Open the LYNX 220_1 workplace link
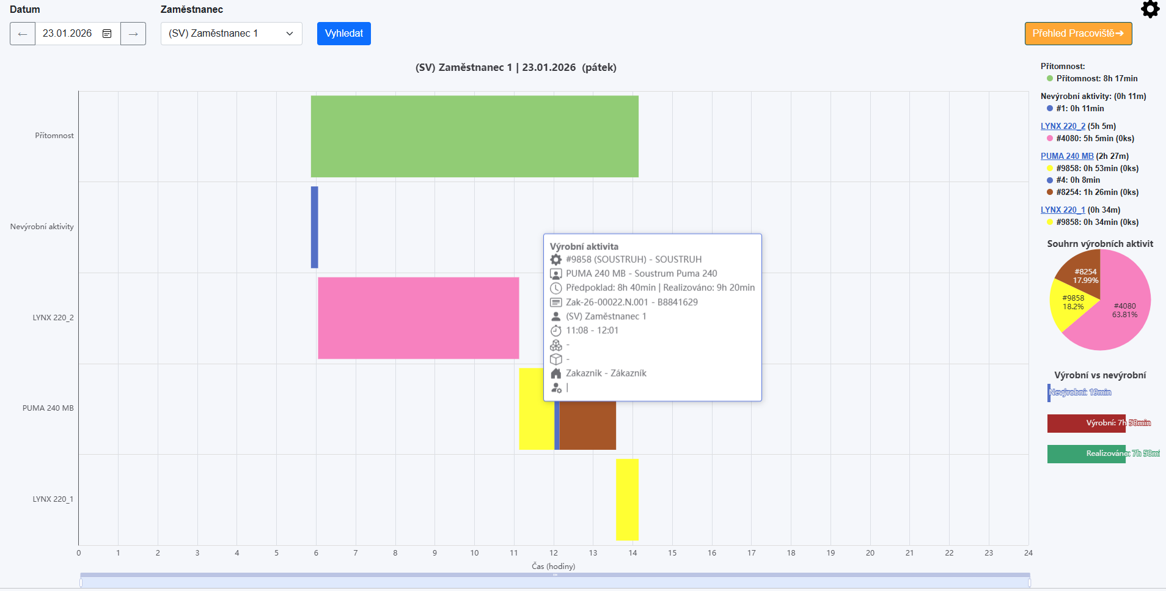This screenshot has width=1166, height=591. tap(1063, 210)
